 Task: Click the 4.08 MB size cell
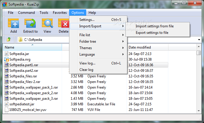(x=77, y=93)
